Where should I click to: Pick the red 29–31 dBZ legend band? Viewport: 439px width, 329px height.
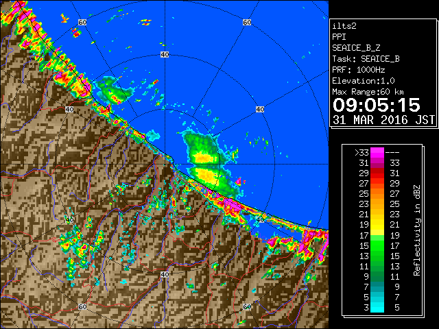pyautogui.click(x=377, y=173)
